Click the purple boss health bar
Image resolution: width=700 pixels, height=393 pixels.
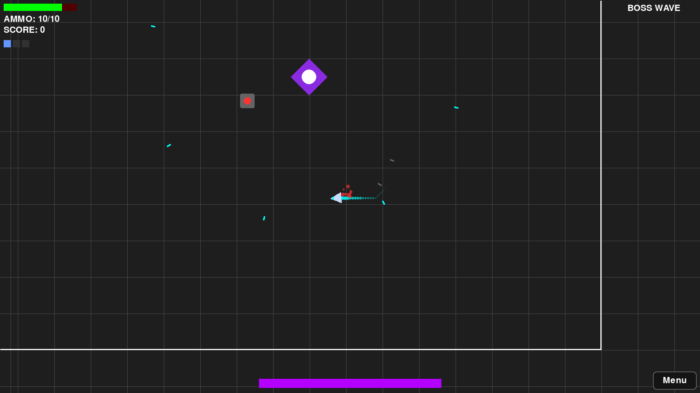click(x=350, y=383)
